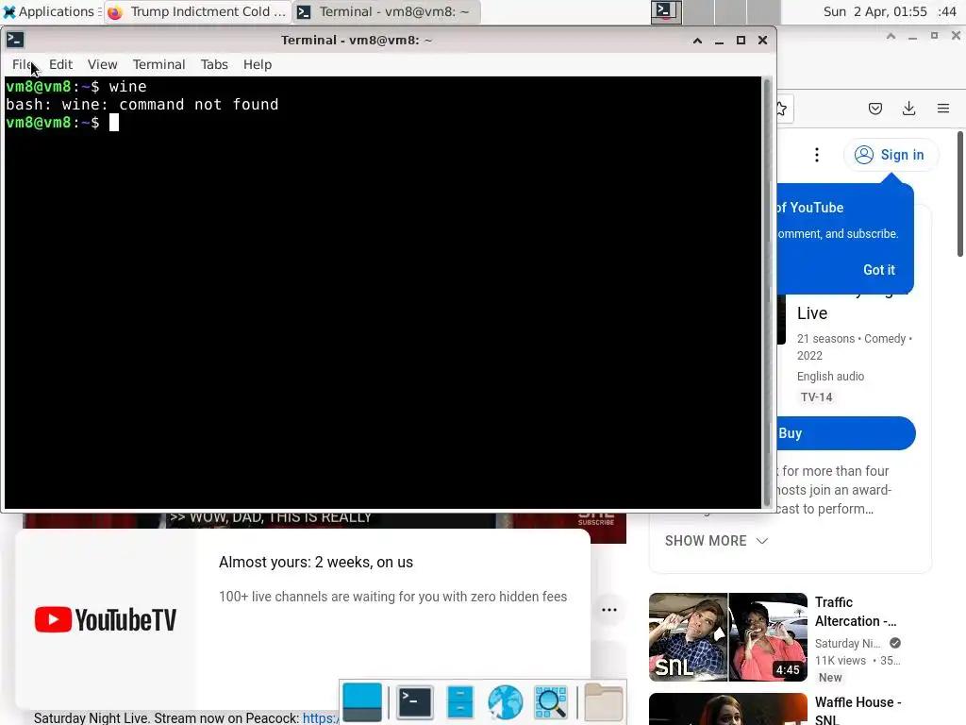Dismiss the tooltip with Got it
Viewport: 966px width, 725px height.
tap(879, 270)
